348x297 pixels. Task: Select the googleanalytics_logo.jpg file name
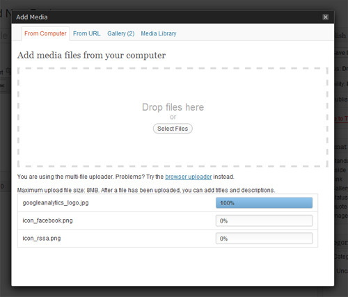(56, 203)
